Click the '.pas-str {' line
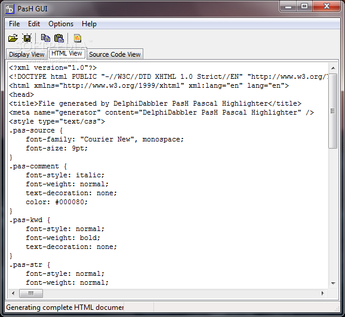This screenshot has height=317, width=345. pos(30,264)
